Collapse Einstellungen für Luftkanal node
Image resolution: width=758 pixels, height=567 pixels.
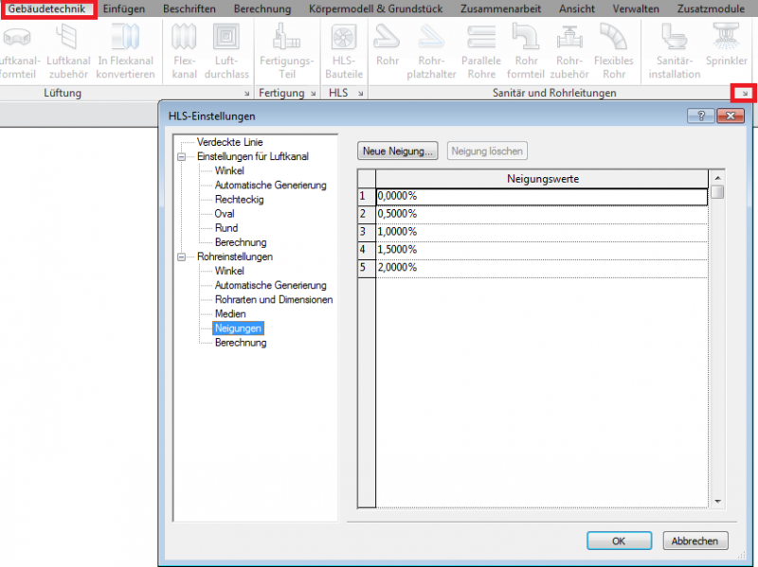pos(181,156)
